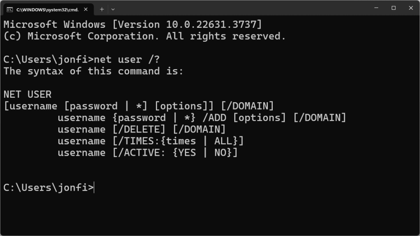Click the cmd icon in the tab
The width and height of the screenshot is (420, 236).
tap(9, 9)
